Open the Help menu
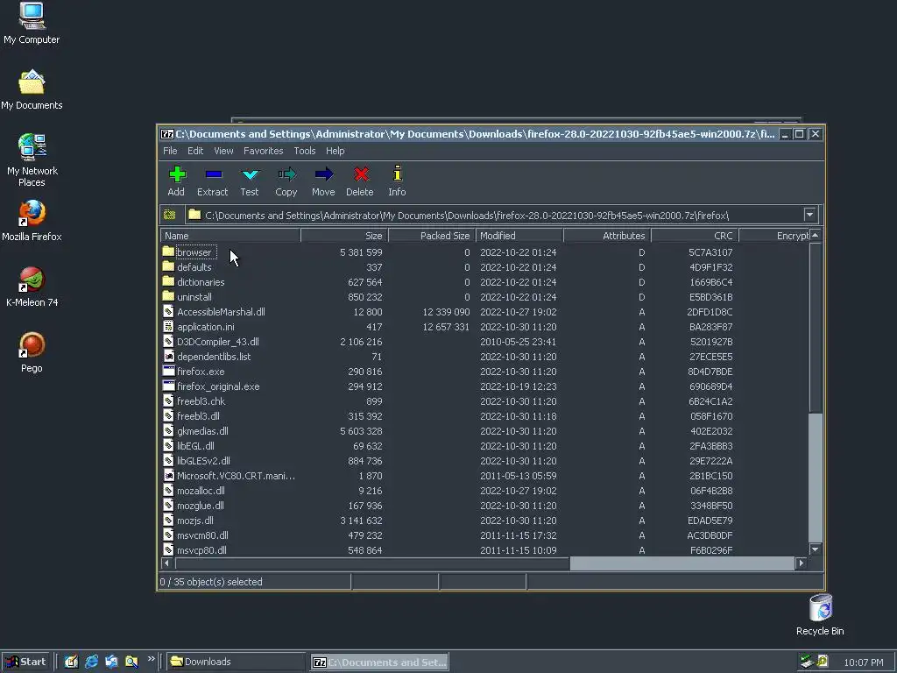The image size is (897, 673). [335, 151]
